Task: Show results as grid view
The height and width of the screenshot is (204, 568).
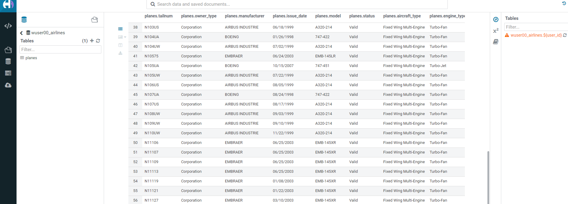Action: 120,29
